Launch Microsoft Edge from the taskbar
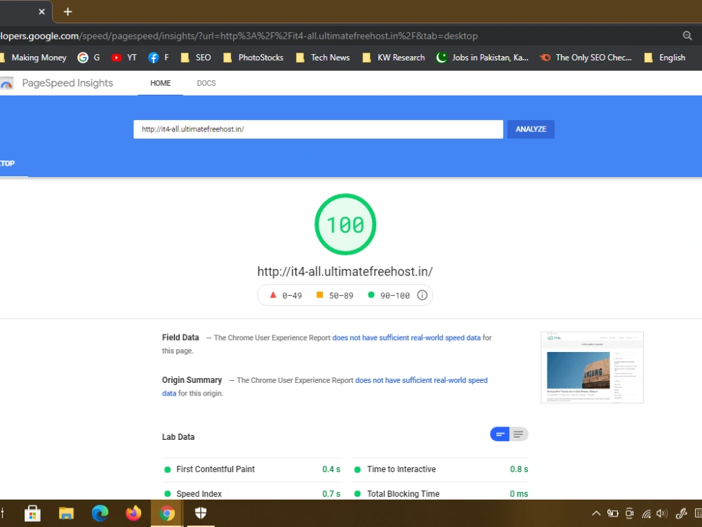This screenshot has width=702, height=527. tap(100, 513)
